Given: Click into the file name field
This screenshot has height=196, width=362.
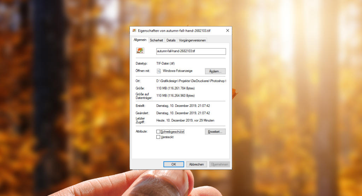Looking at the screenshot, I should (x=191, y=51).
